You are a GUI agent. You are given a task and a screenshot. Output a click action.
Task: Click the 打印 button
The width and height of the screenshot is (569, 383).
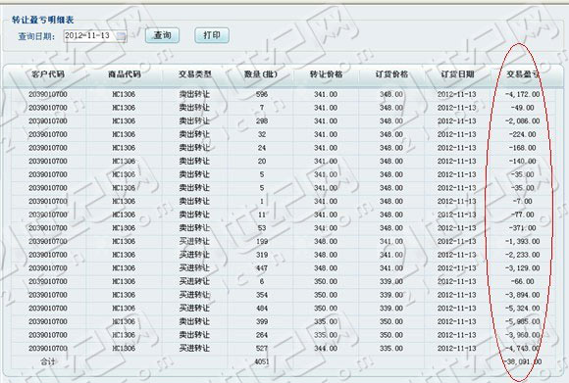coord(212,35)
